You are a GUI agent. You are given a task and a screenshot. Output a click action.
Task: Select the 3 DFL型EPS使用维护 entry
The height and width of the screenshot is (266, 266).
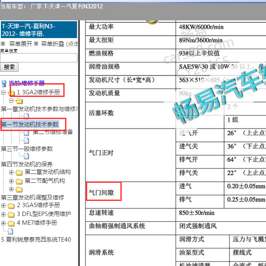click(x=44, y=214)
